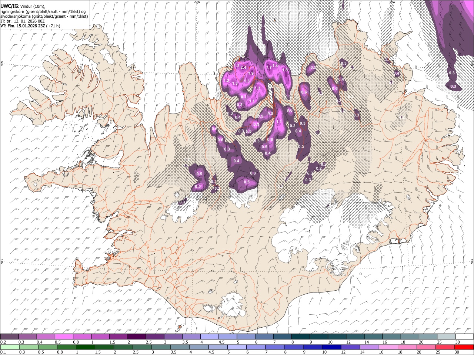
Task: Select the palest green swatch labeled 0.1
Action: pos(10,347)
